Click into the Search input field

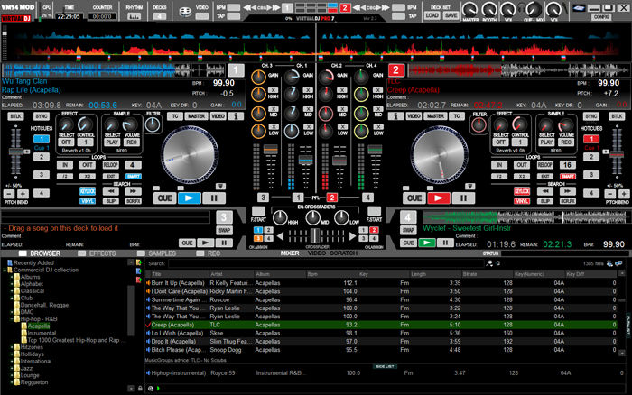(x=326, y=263)
